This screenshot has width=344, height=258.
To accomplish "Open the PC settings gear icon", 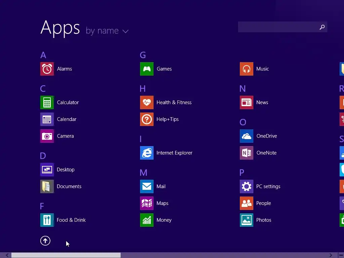I will point(247,186).
